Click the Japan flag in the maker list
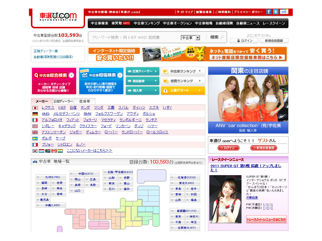 tap(35, 108)
